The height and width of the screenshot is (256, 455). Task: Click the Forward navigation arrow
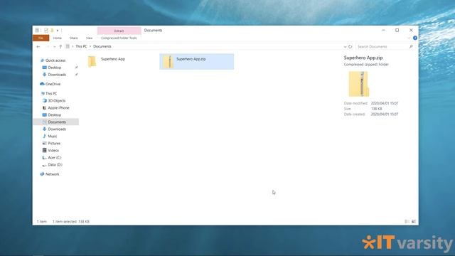47,46
